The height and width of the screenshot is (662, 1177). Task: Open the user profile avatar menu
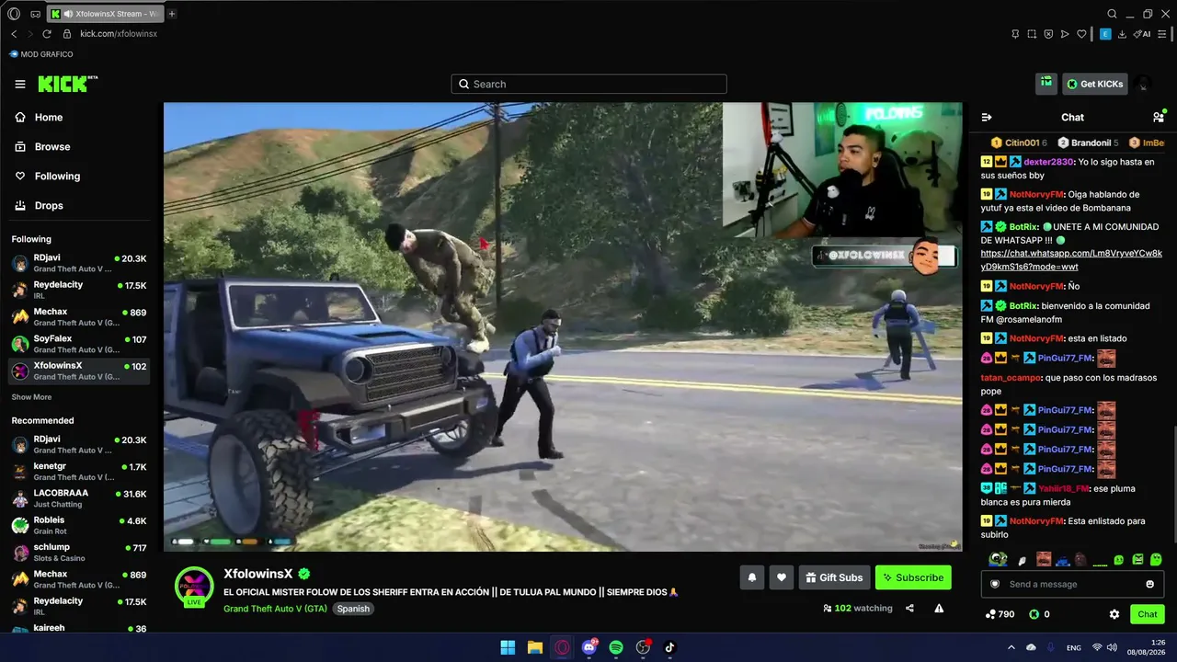point(1143,84)
